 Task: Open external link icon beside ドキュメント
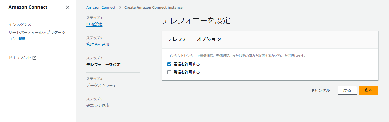tap(35, 58)
